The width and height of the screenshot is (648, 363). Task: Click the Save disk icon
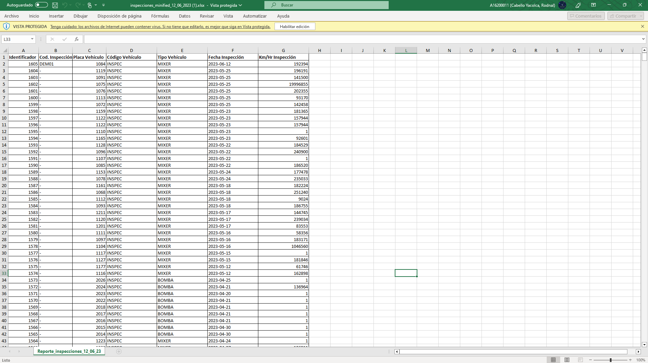point(55,5)
